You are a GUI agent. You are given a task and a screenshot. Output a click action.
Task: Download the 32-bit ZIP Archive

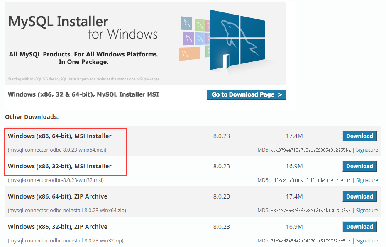coord(359,227)
